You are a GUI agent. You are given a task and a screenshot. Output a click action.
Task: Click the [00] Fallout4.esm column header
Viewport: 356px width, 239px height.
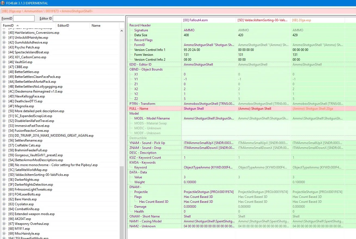coord(209,20)
